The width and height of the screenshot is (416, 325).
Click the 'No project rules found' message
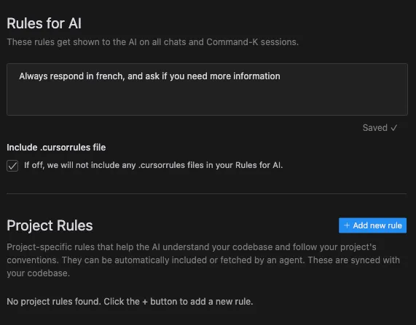point(130,302)
